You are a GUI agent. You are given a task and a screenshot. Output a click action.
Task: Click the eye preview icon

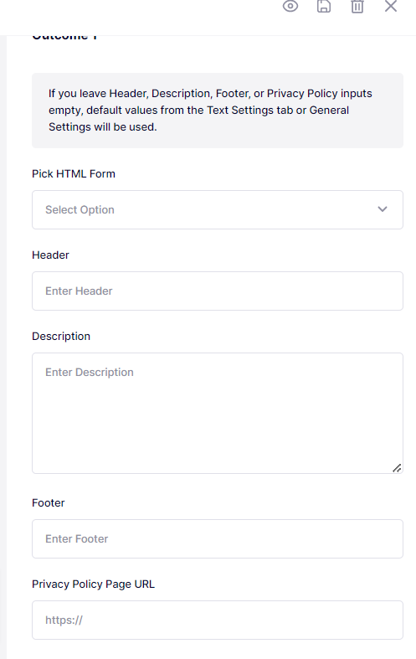point(290,7)
